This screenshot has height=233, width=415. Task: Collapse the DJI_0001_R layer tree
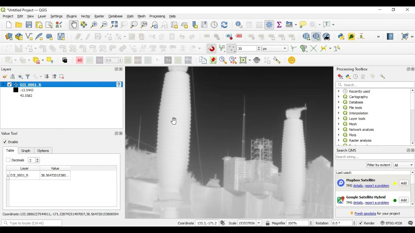coord(3,85)
